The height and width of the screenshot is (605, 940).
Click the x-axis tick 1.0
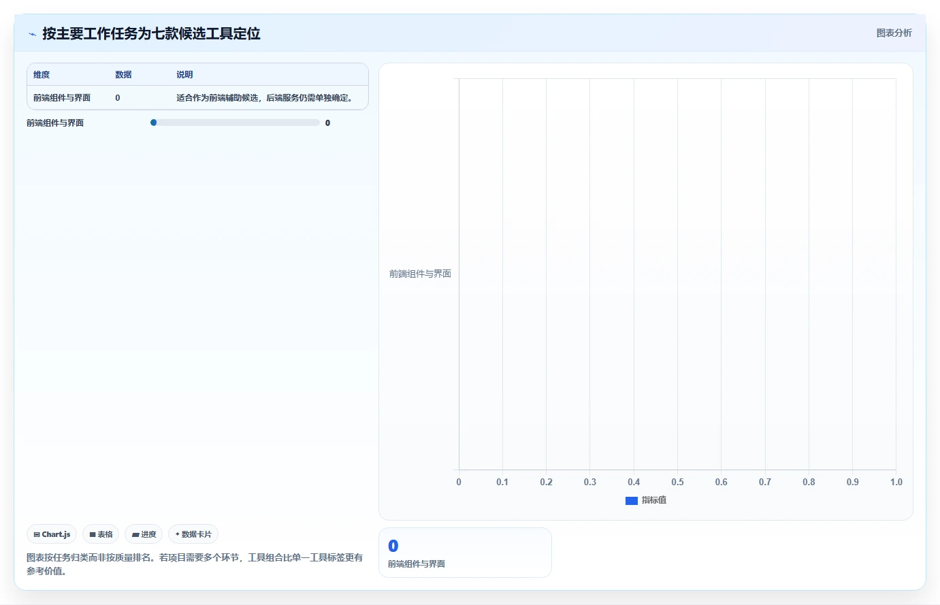(x=896, y=482)
